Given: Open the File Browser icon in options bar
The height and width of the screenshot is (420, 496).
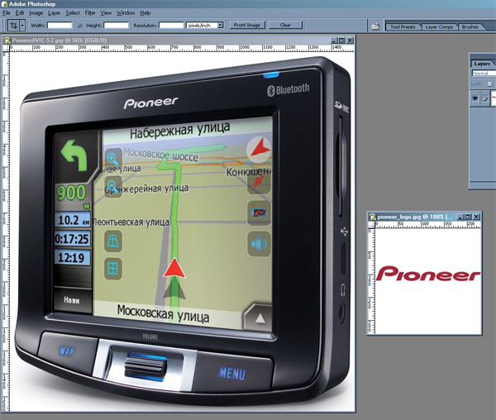Looking at the screenshot, I should pyautogui.click(x=375, y=26).
